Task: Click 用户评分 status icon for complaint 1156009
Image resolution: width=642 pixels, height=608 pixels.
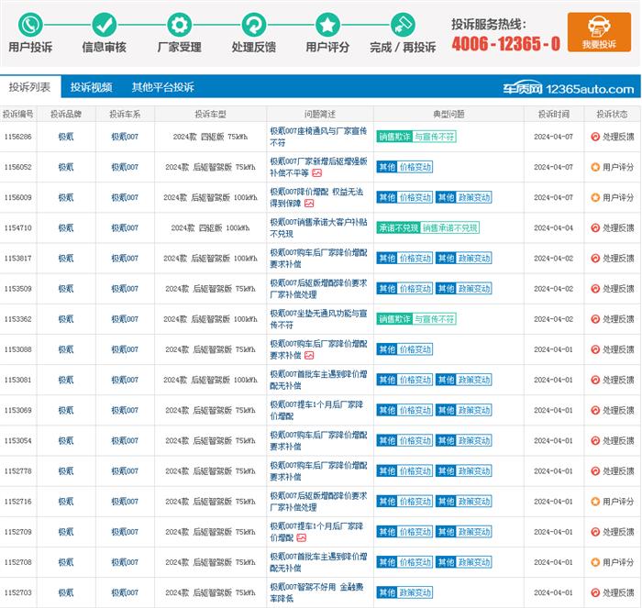Action: pos(595,197)
